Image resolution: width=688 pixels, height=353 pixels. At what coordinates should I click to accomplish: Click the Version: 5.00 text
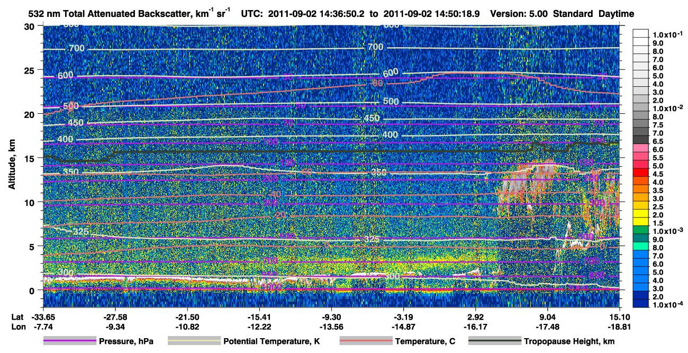519,13
